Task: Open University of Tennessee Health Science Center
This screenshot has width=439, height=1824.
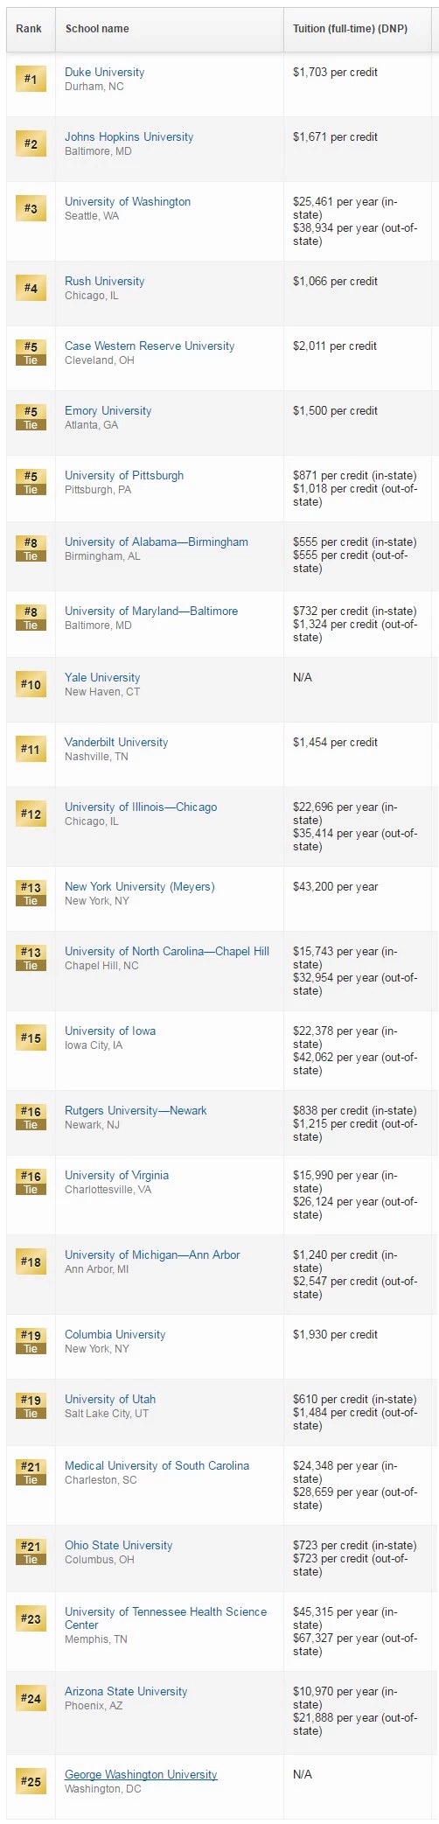Action: click(166, 1618)
